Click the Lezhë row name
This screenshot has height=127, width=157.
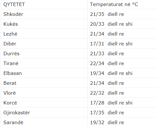pyautogui.click(x=10, y=34)
